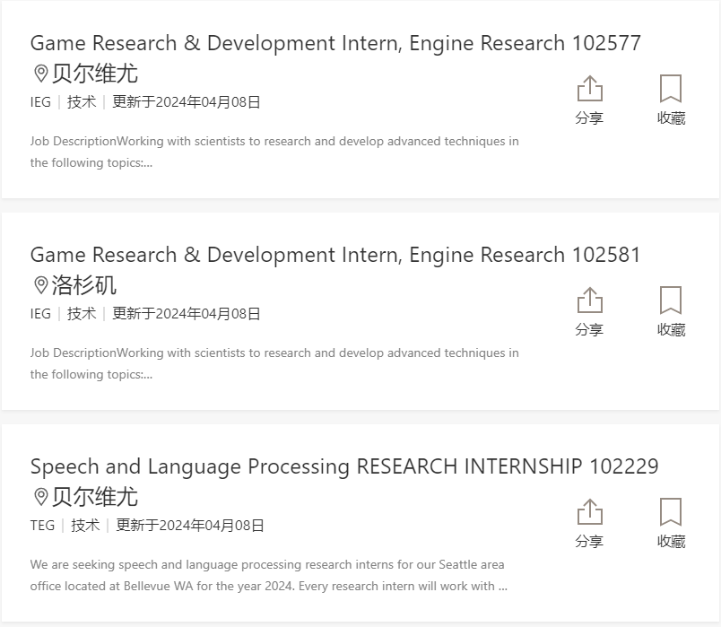Click 贝尔维尤 location of job 102229
Viewport: 721px width, 627px height.
(94, 497)
